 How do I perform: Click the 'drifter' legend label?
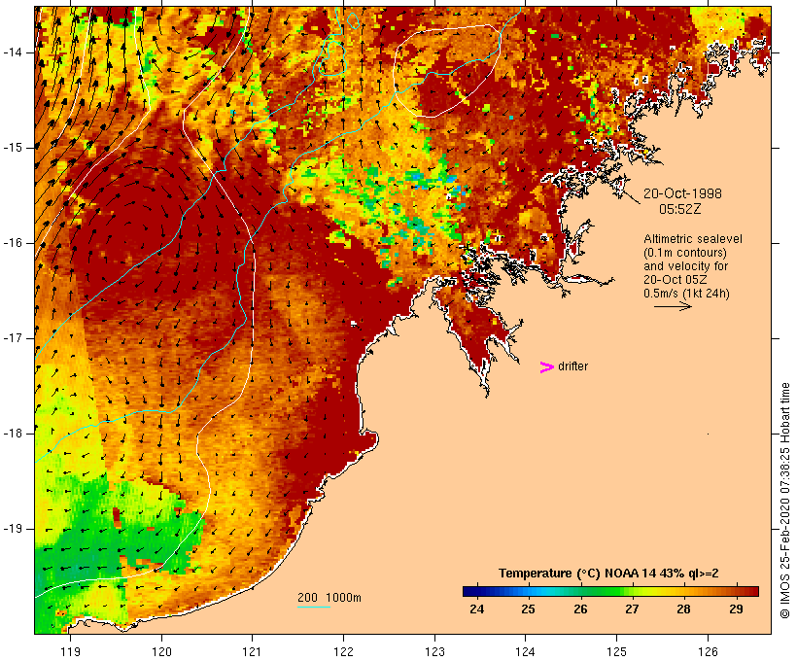(x=572, y=366)
